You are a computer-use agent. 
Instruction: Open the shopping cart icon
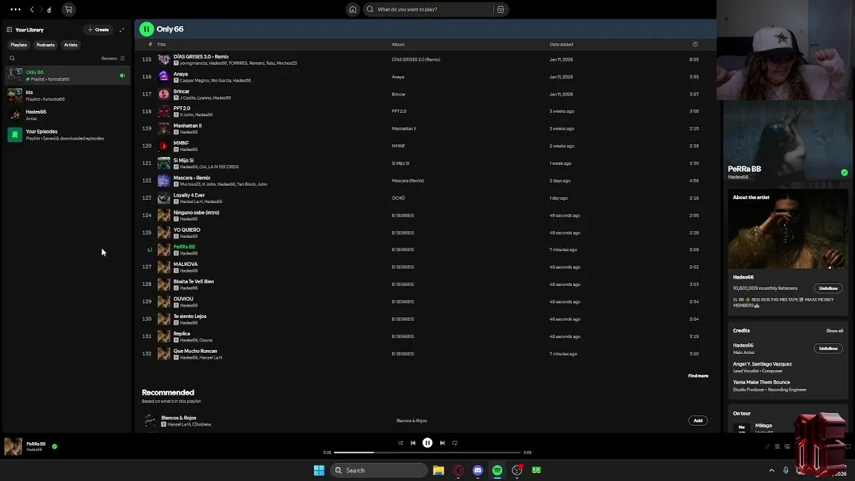tap(68, 9)
